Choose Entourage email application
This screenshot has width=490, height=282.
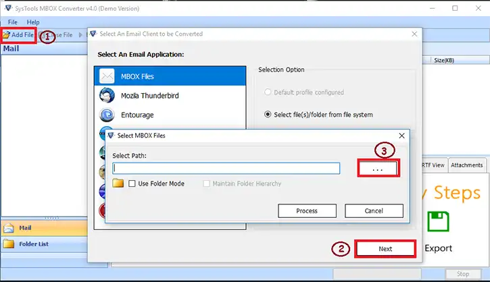(170, 115)
